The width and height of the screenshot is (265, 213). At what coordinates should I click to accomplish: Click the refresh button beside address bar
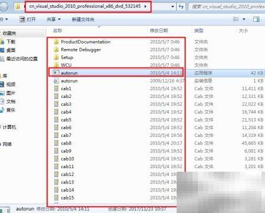click(181, 6)
